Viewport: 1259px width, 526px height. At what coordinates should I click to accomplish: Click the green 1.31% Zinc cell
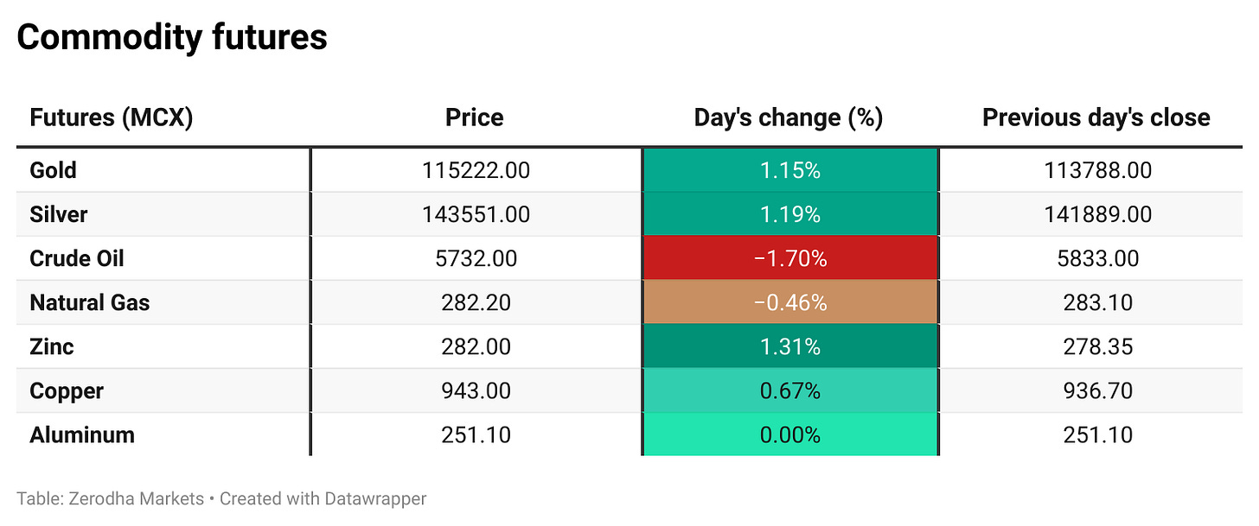click(789, 346)
